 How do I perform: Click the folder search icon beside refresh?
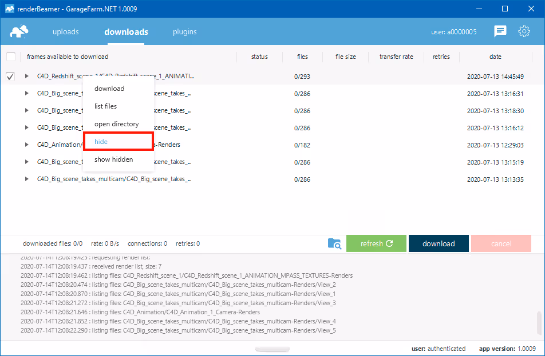(334, 243)
